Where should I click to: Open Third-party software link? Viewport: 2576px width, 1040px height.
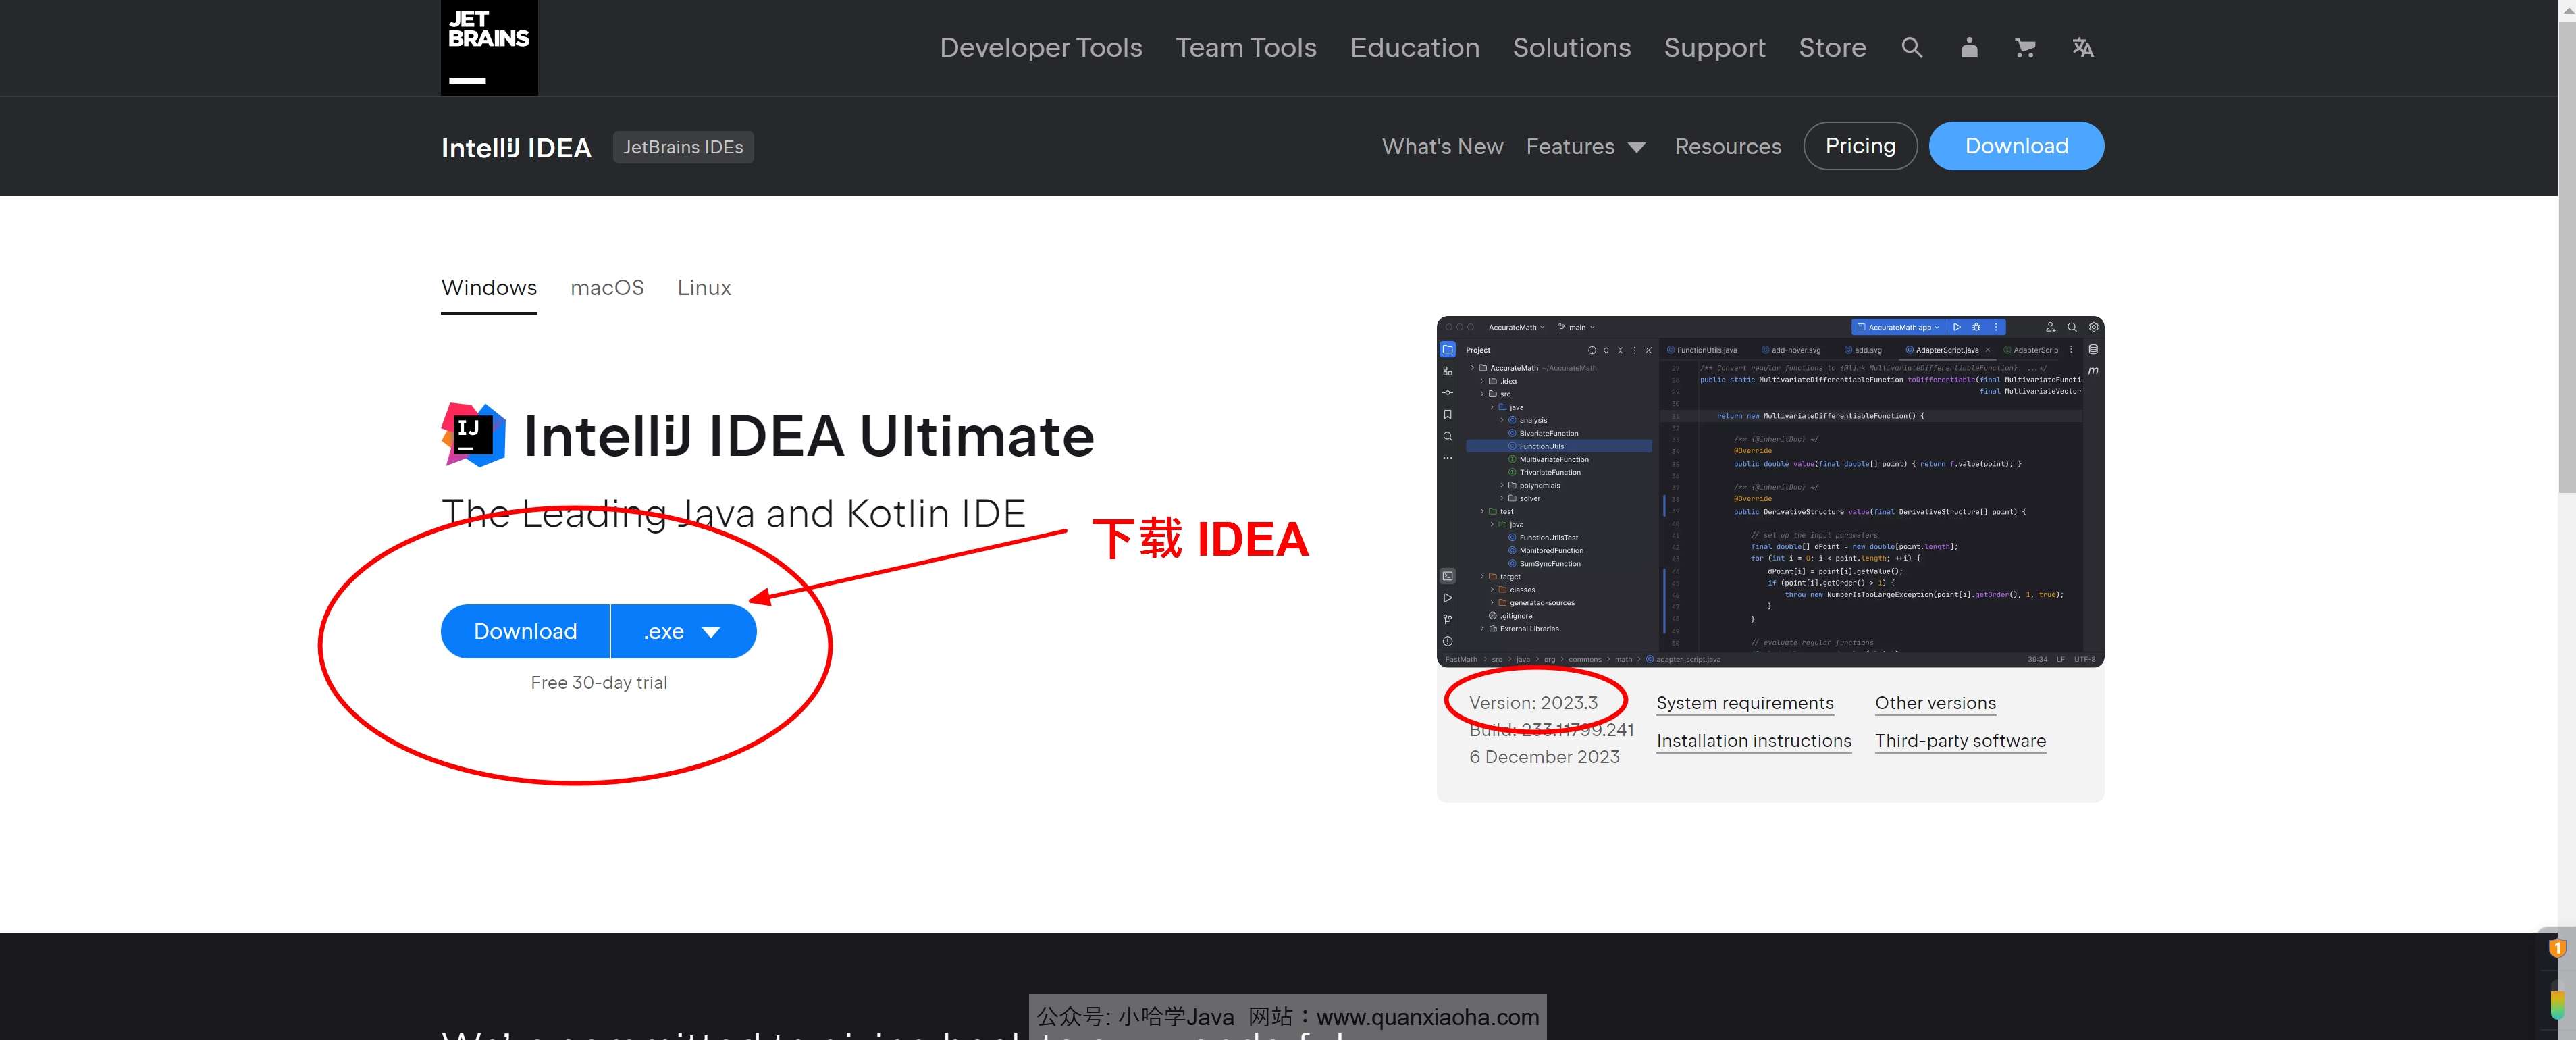[x=1960, y=741]
